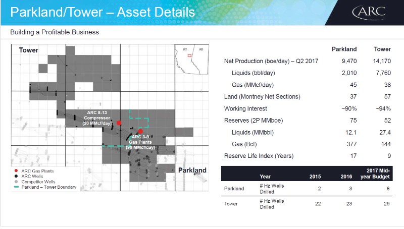The image size is (404, 229).
Task: Click the # Hz Wells Drilled label for Tower
Action: click(x=272, y=204)
